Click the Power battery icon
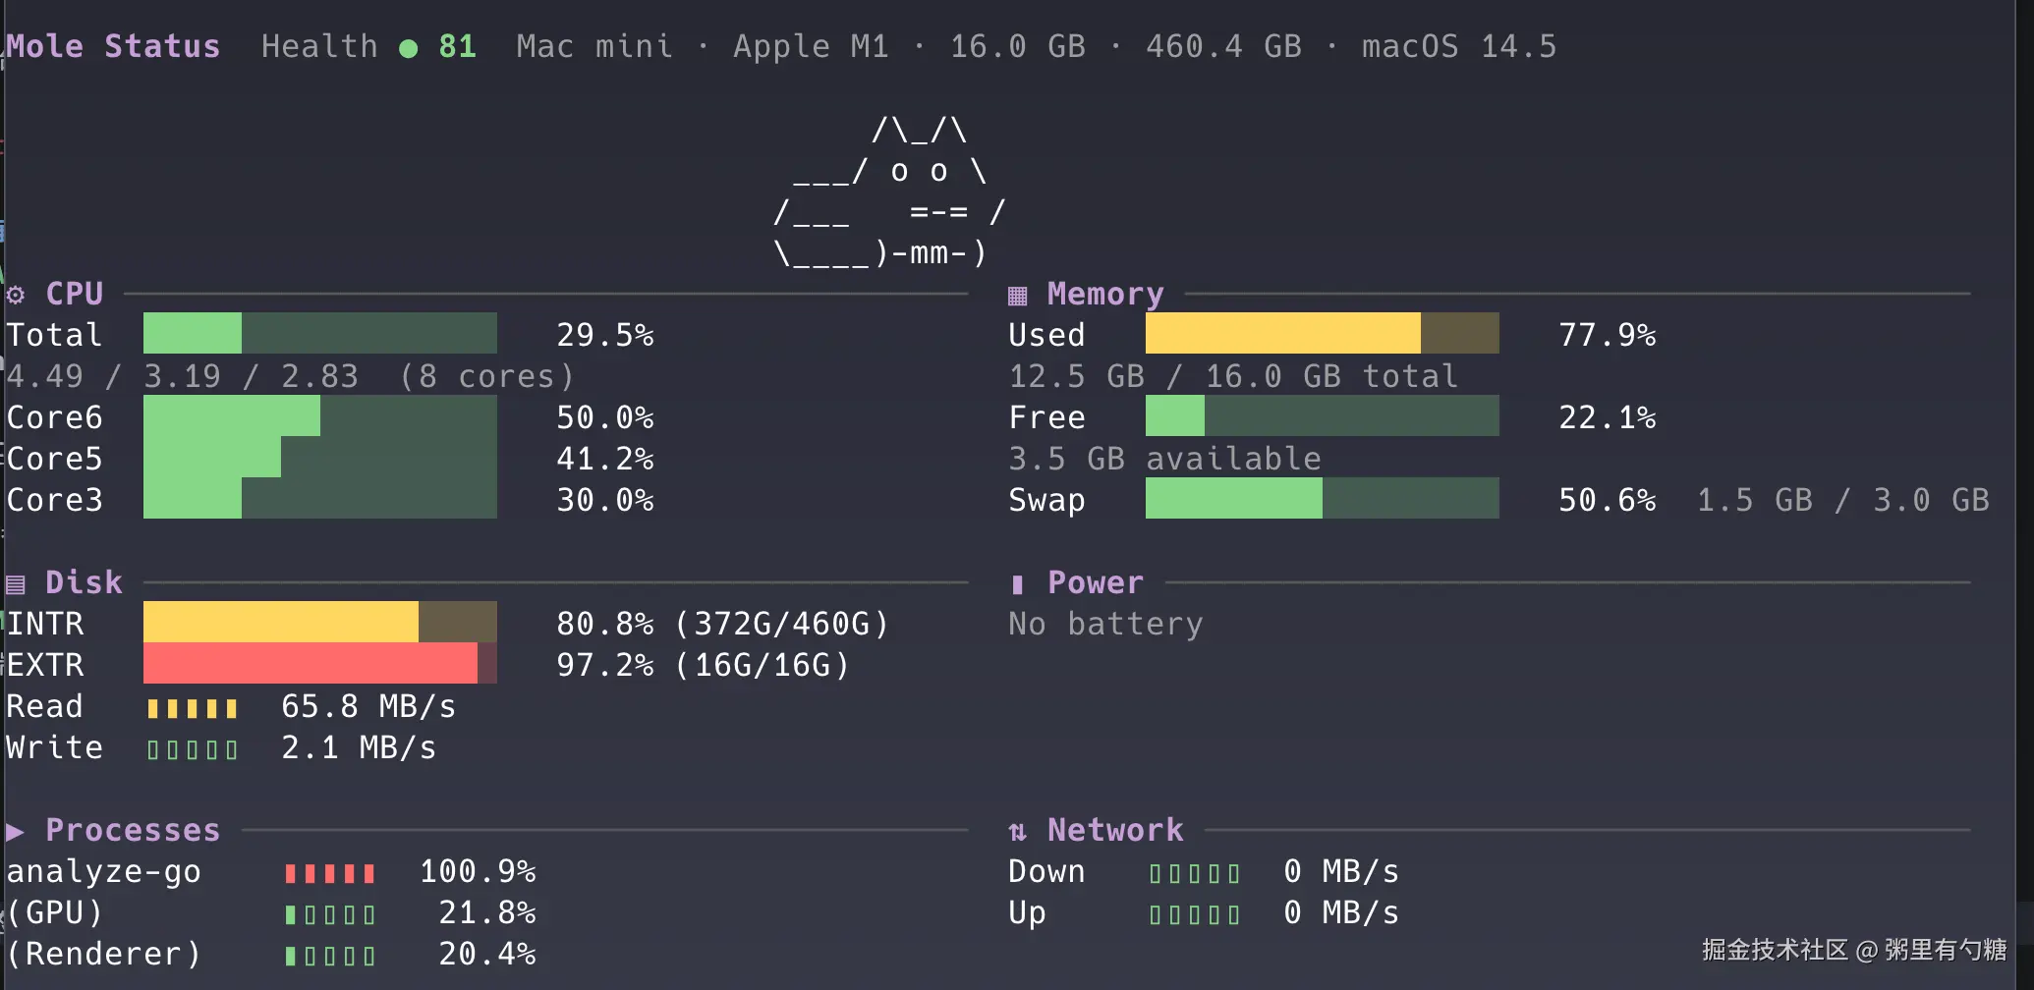Screen dimensions: 2034x990 tap(1017, 584)
